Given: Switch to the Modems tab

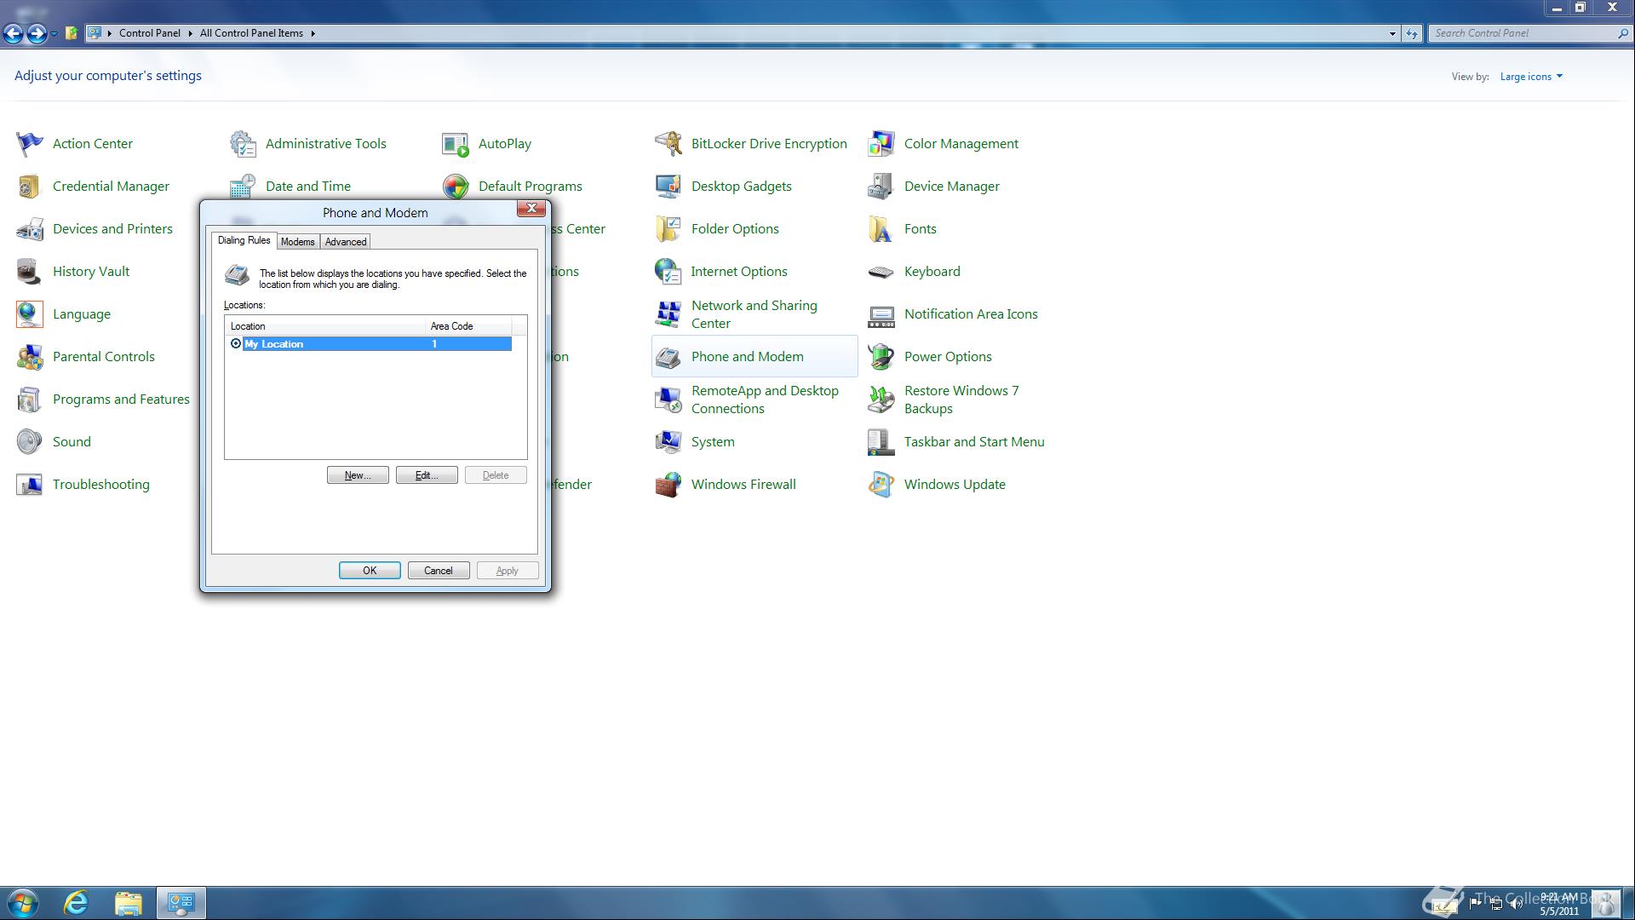Looking at the screenshot, I should (x=298, y=242).
